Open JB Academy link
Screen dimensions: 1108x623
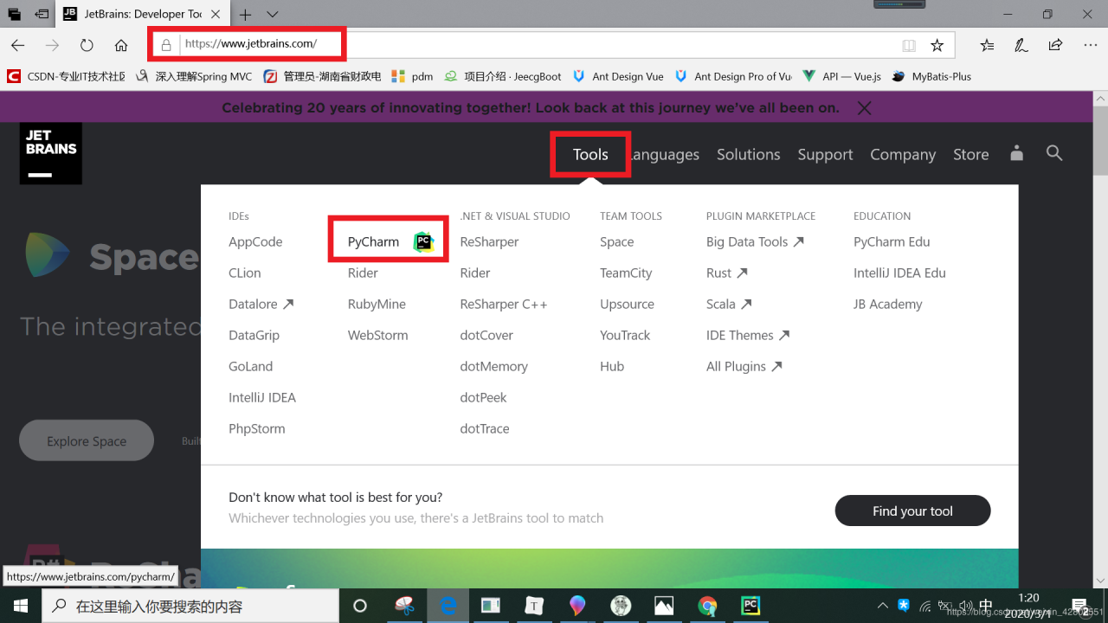pos(887,304)
